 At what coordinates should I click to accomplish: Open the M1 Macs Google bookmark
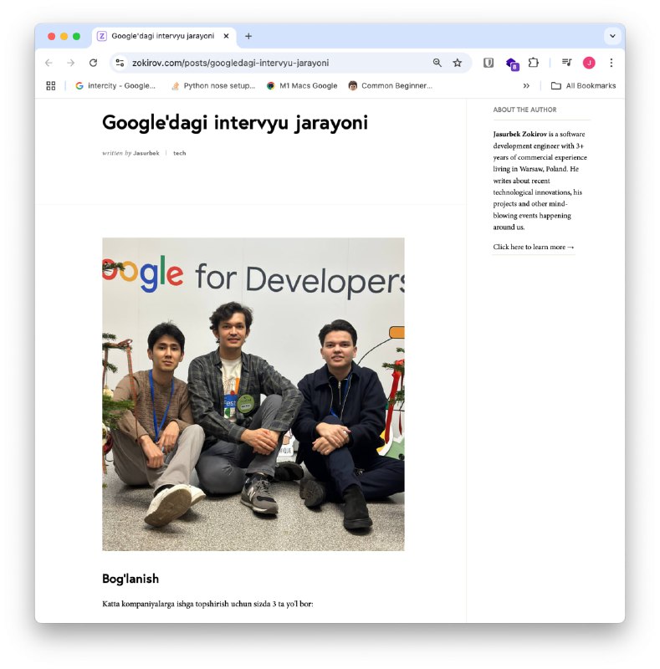coord(302,86)
